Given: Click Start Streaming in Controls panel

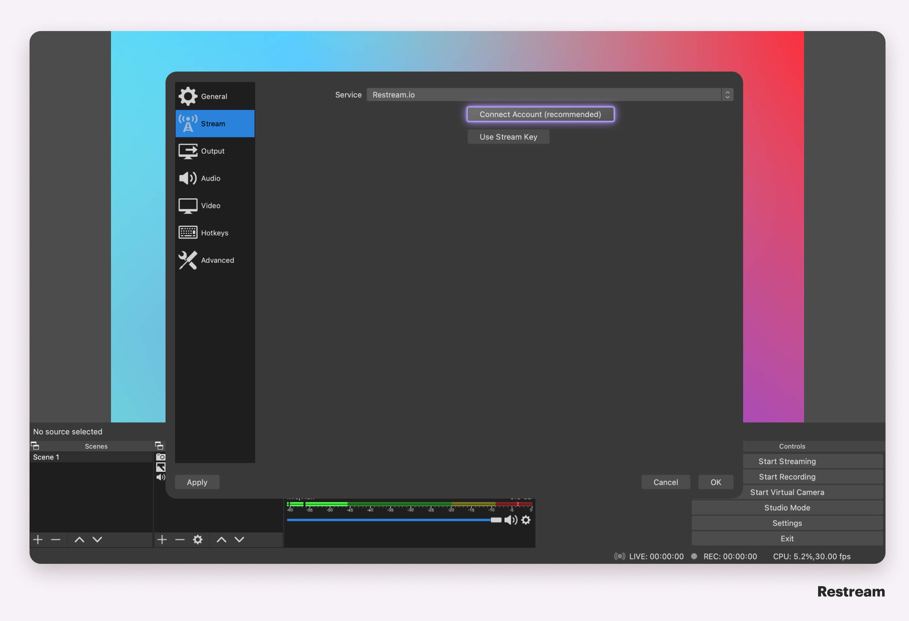Looking at the screenshot, I should 787,461.
